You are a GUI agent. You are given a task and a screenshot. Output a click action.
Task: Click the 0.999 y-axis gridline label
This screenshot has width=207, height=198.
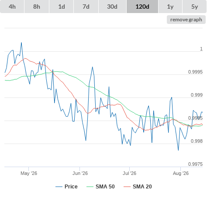pyautogui.click(x=197, y=95)
